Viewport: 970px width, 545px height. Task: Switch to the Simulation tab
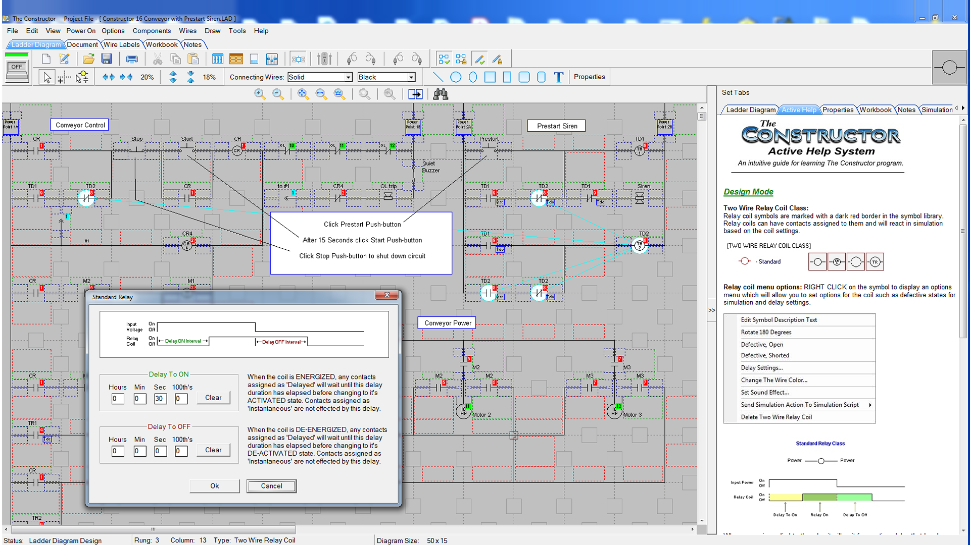click(937, 110)
